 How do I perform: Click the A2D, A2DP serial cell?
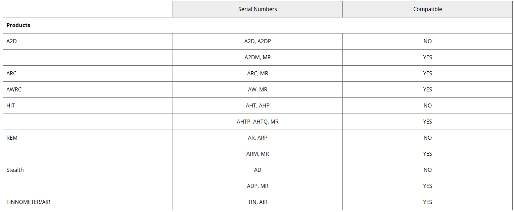pyautogui.click(x=258, y=42)
